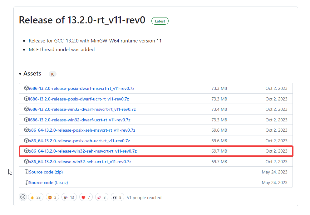310x215 pixels.
Task: Click size 69.7 MB in win32-seh-ucrt row
Action: (x=219, y=162)
